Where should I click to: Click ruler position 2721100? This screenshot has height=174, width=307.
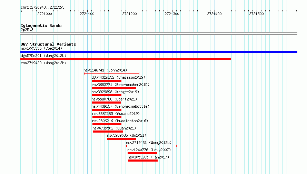[x=87, y=14]
